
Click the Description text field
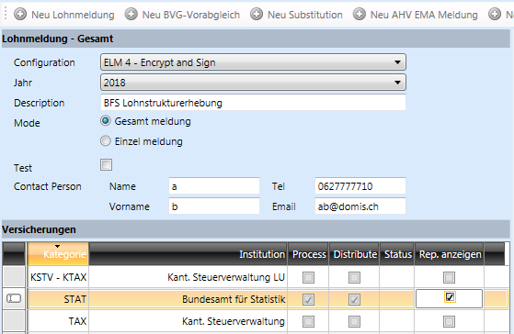coord(253,103)
